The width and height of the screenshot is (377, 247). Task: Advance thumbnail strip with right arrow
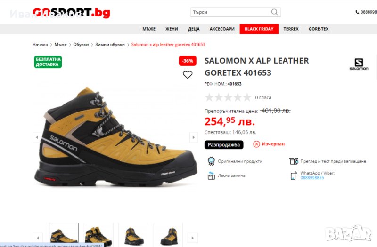pyautogui.click(x=192, y=238)
